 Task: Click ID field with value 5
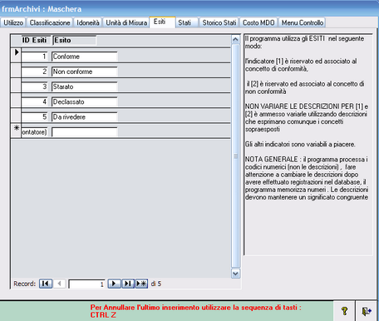34,116
